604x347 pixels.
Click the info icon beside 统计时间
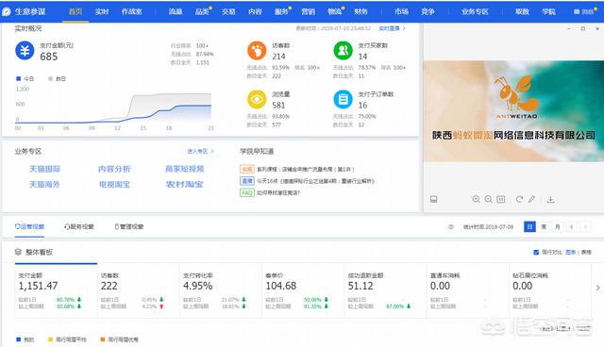pos(451,227)
